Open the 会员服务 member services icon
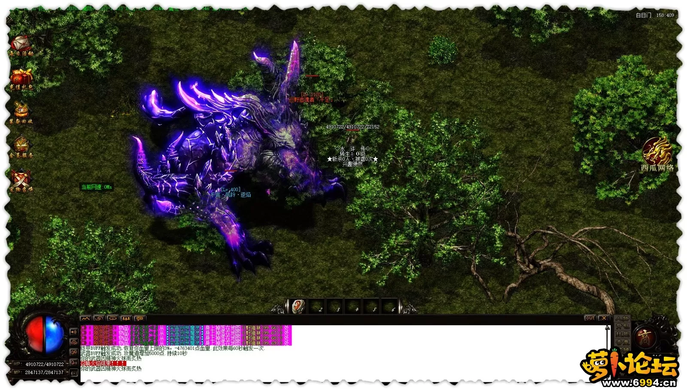The image size is (687, 390). click(x=21, y=147)
